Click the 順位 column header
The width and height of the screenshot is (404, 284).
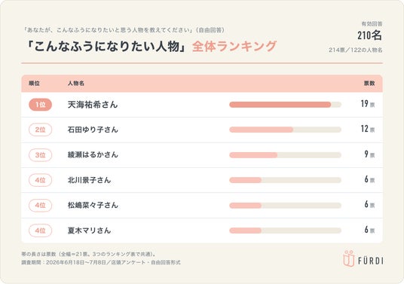pyautogui.click(x=34, y=83)
